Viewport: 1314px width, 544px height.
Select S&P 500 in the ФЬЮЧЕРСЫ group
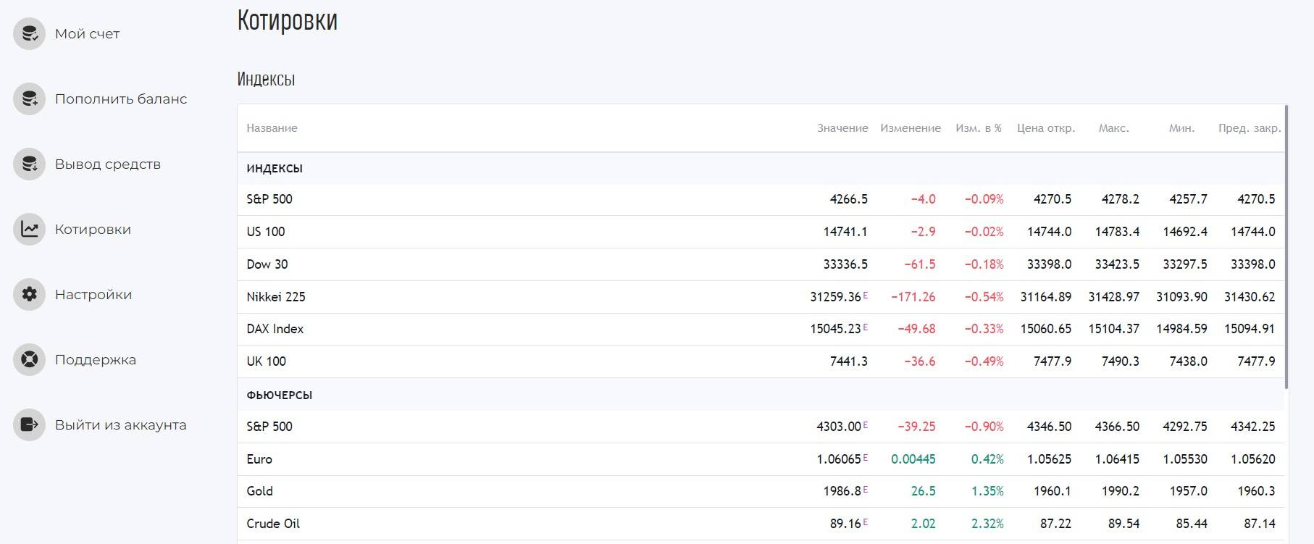click(269, 427)
